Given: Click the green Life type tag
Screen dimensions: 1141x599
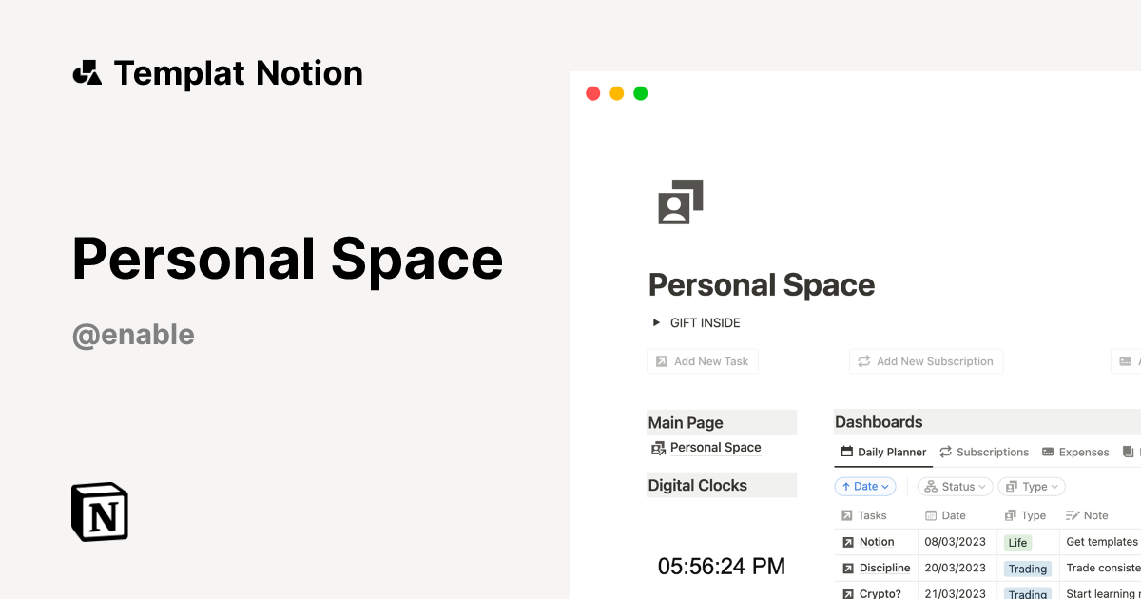Looking at the screenshot, I should click(x=1018, y=543).
